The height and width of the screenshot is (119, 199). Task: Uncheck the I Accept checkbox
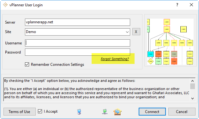[x=40, y=111]
